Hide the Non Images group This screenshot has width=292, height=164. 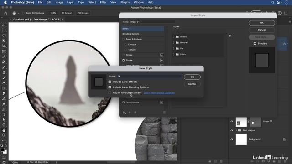point(232,130)
